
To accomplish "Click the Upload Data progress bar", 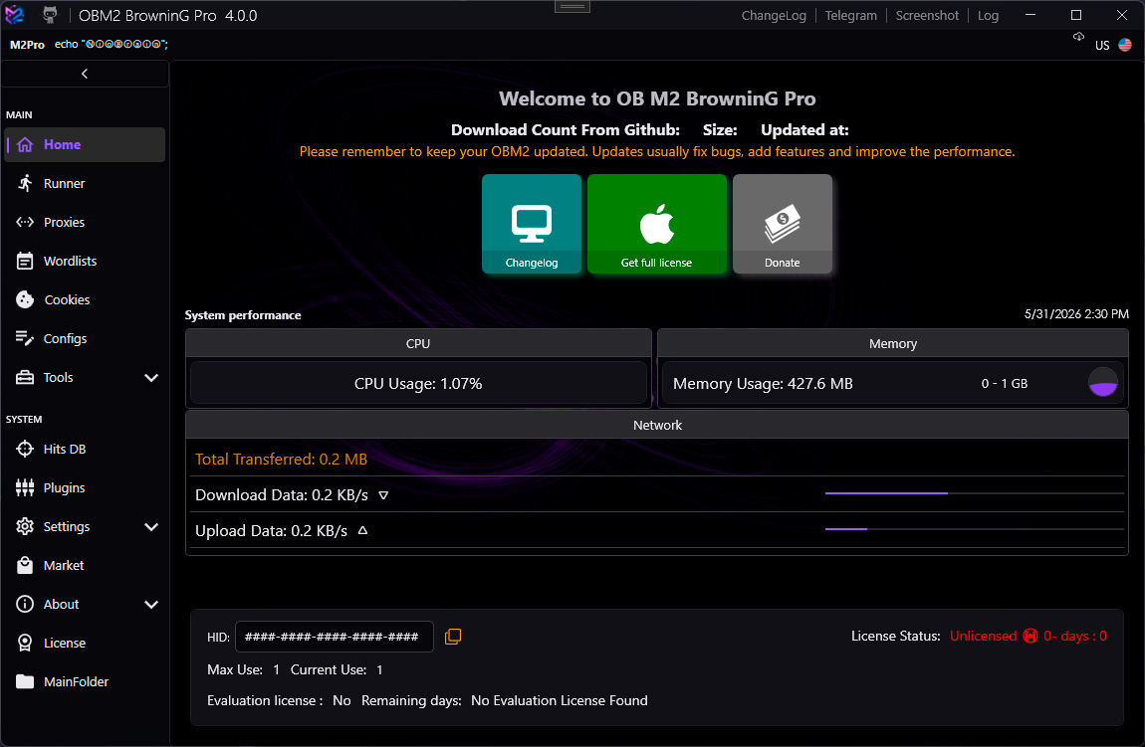I will [x=974, y=529].
